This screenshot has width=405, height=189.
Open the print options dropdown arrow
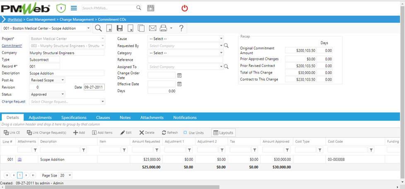[171, 28]
